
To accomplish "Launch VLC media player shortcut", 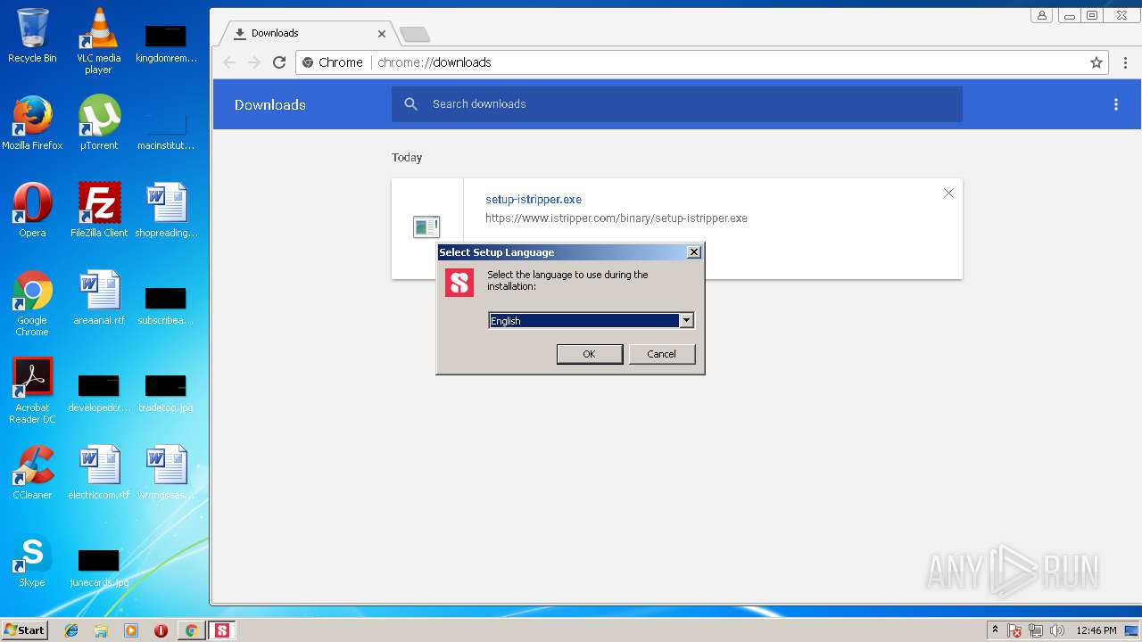I will coord(98,41).
